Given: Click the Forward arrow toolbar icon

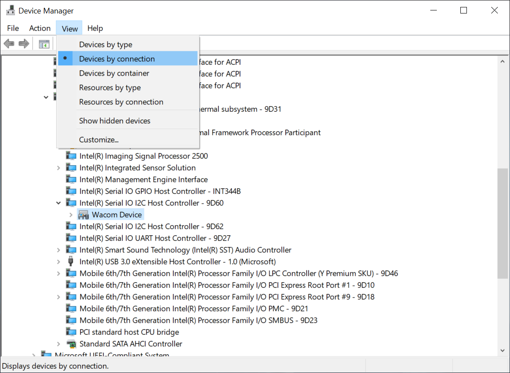Looking at the screenshot, I should (24, 43).
